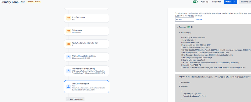Select the Then: Add value to audit log component
The height and width of the screenshot is (102, 251).
pyautogui.click(x=86, y=57)
